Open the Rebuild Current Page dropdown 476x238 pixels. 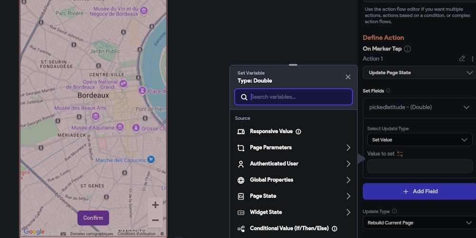point(419,223)
